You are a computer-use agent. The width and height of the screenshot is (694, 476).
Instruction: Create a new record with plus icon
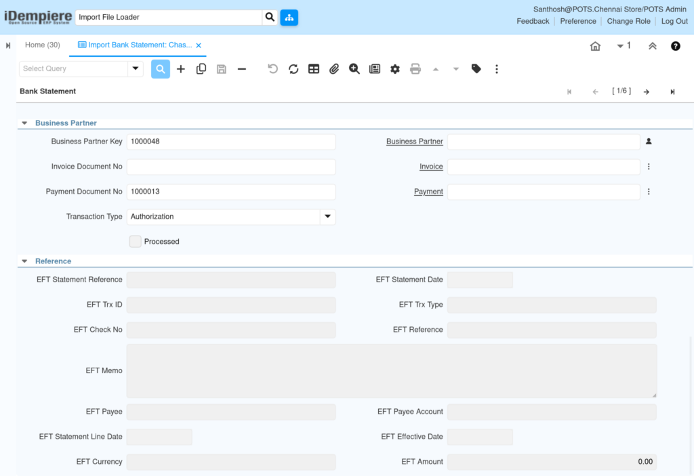pyautogui.click(x=180, y=69)
